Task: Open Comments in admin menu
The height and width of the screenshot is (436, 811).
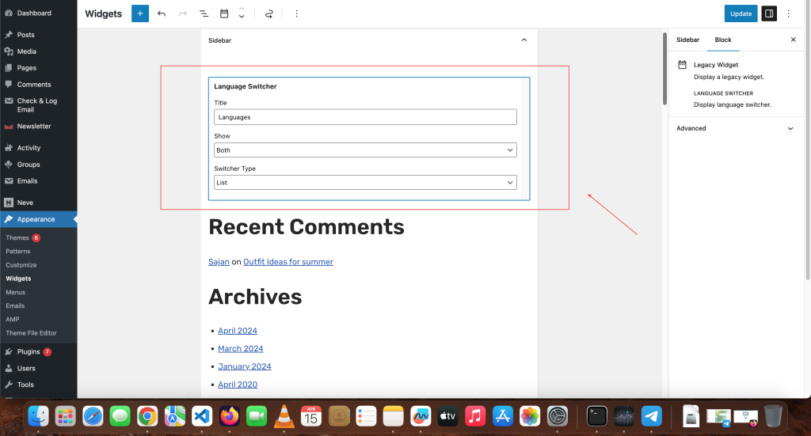Action: click(x=34, y=85)
